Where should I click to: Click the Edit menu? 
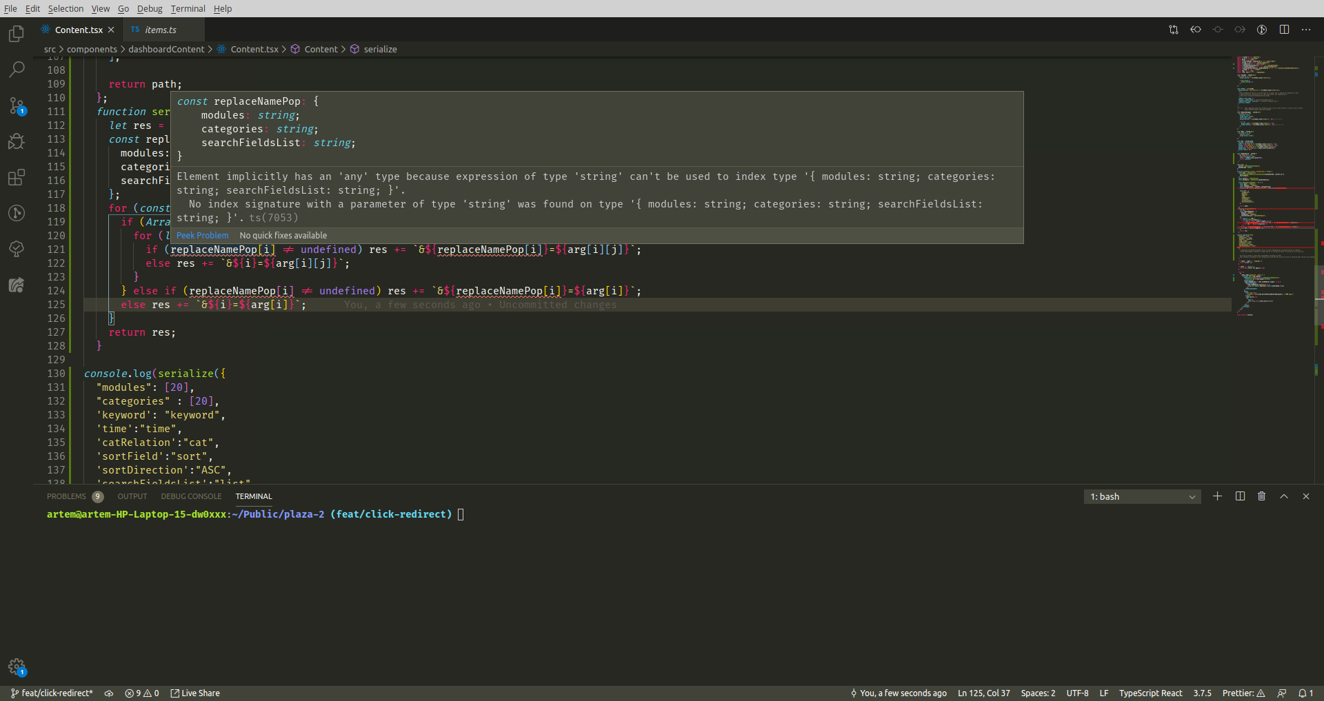pyautogui.click(x=32, y=8)
